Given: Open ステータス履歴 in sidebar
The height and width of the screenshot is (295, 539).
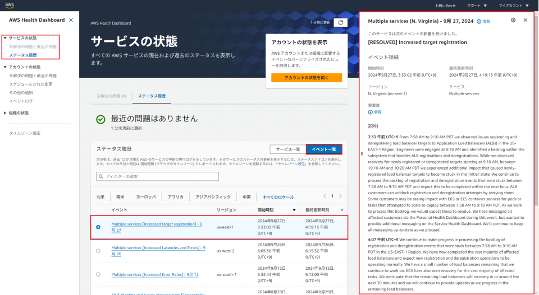Looking at the screenshot, I should [x=22, y=55].
